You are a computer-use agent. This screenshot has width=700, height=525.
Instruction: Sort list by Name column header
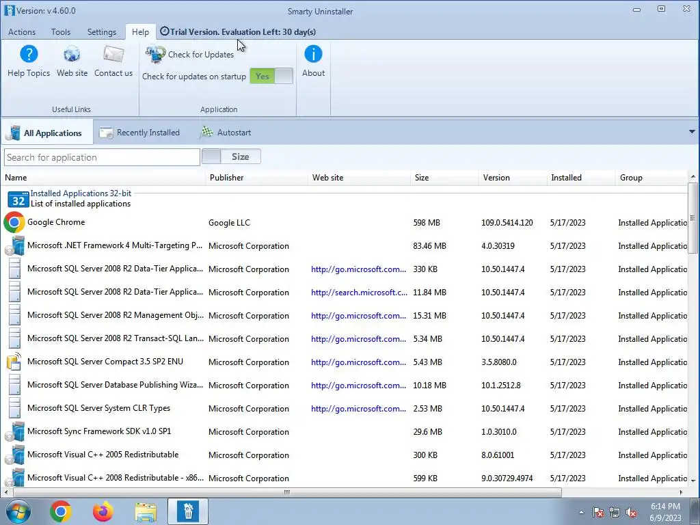pos(103,178)
